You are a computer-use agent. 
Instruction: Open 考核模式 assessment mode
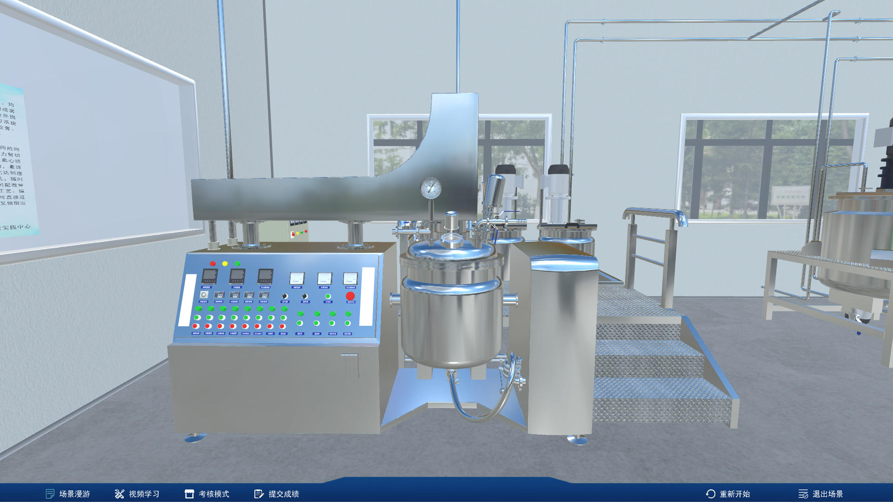pyautogui.click(x=213, y=494)
